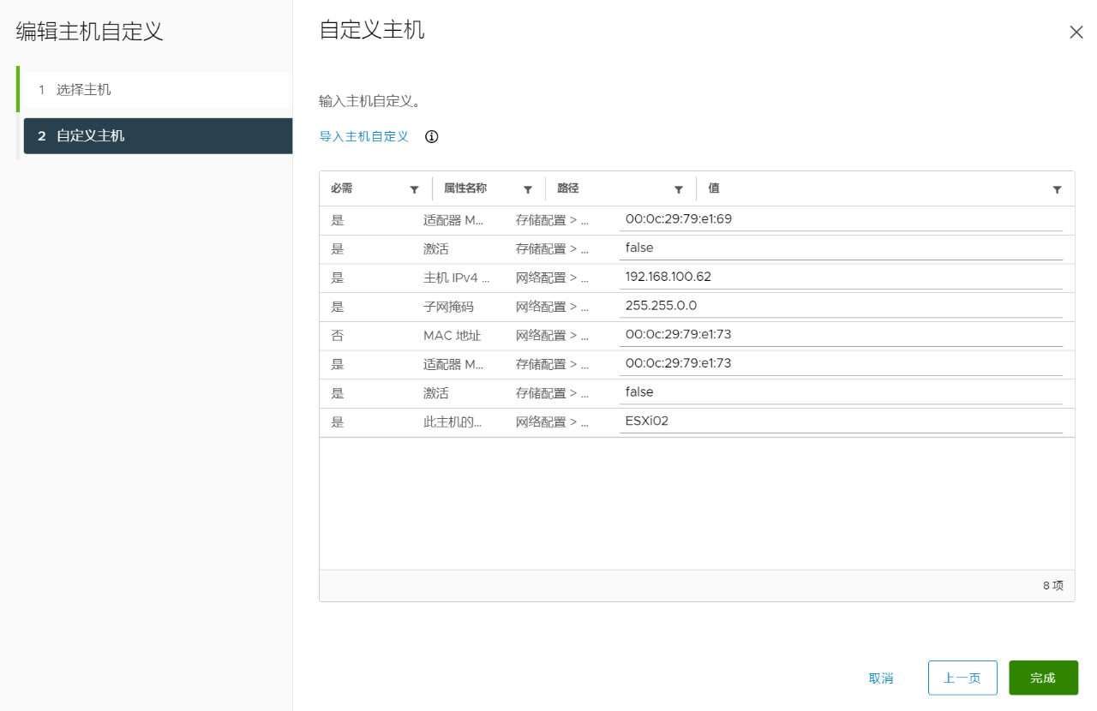Click 取消 to cancel editing

click(x=881, y=678)
